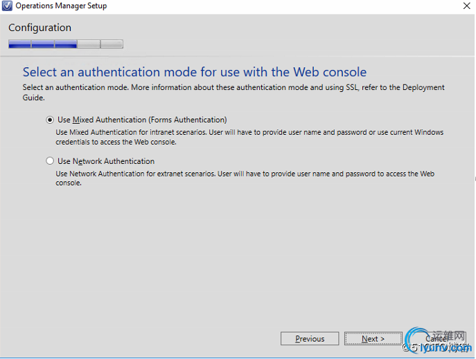Close the Operations Manager Setup window

466,6
